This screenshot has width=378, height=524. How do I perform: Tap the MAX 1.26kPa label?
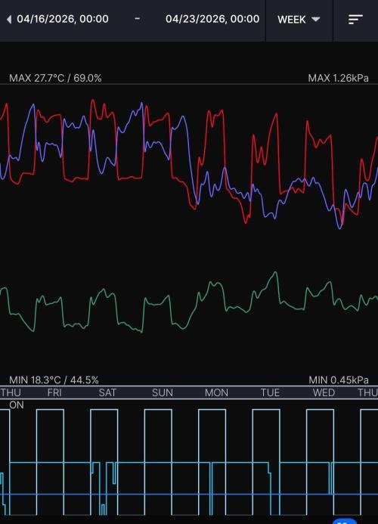tap(338, 78)
